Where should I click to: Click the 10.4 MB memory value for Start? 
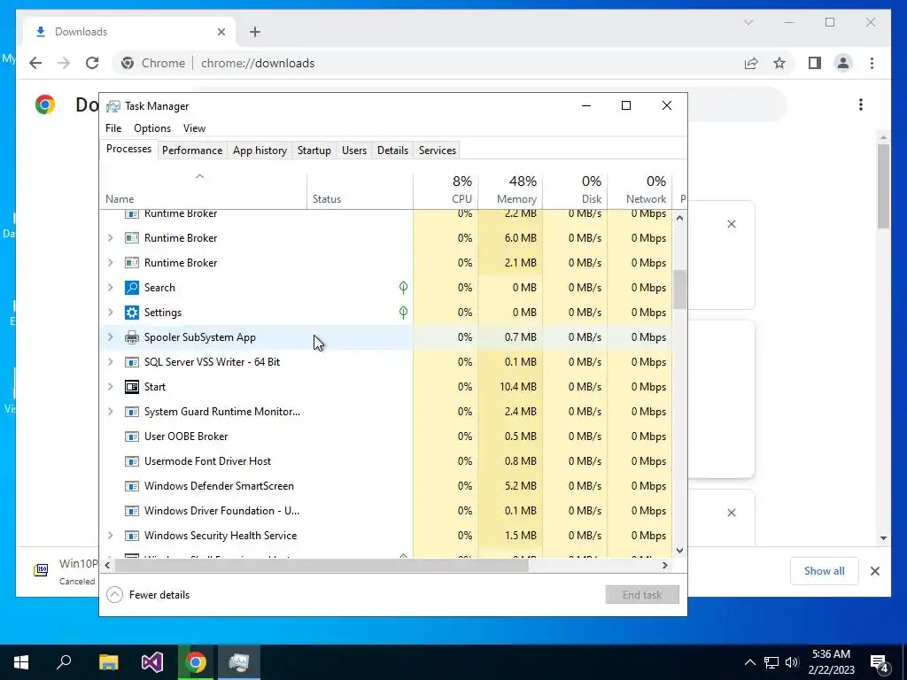(x=517, y=387)
